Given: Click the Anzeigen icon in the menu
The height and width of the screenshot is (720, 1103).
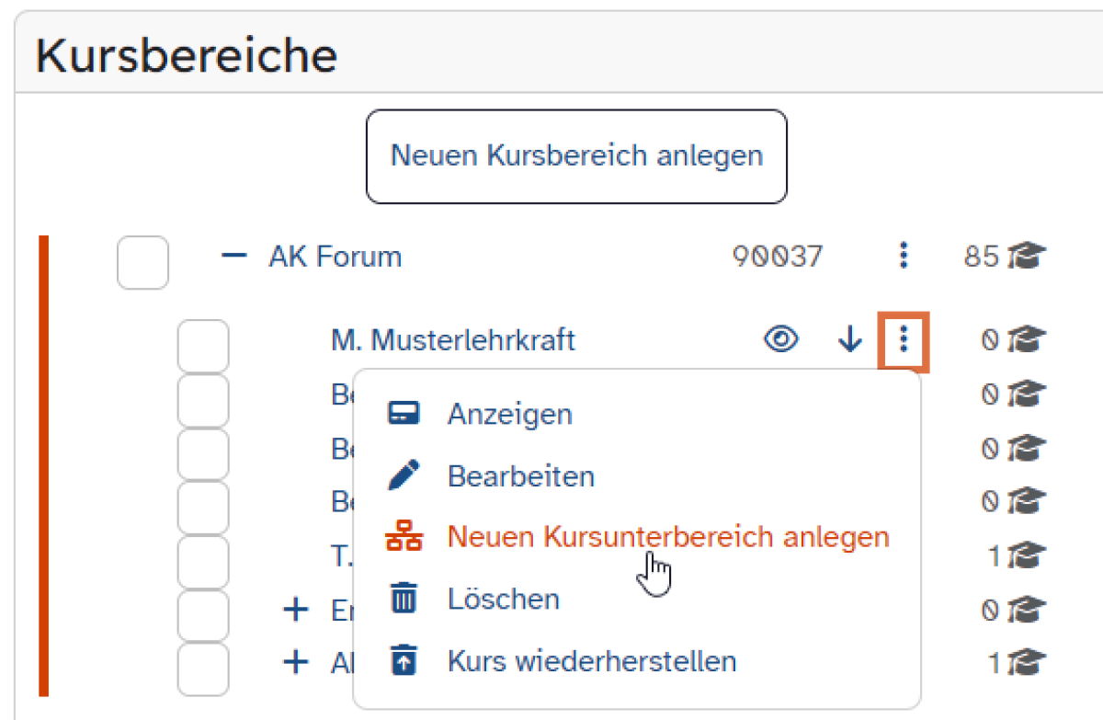Looking at the screenshot, I should tap(404, 414).
